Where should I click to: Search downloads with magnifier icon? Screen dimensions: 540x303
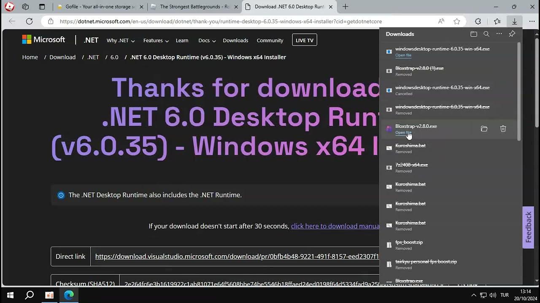pos(486,34)
